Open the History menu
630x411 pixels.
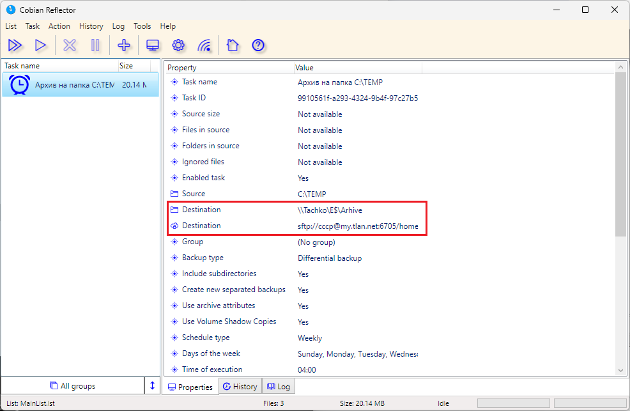tap(91, 26)
